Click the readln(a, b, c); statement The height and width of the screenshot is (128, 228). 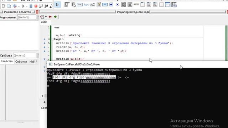[x=71, y=47]
